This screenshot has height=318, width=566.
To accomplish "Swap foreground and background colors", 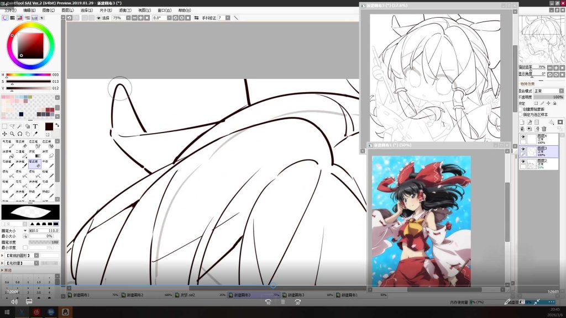I will (57, 125).
